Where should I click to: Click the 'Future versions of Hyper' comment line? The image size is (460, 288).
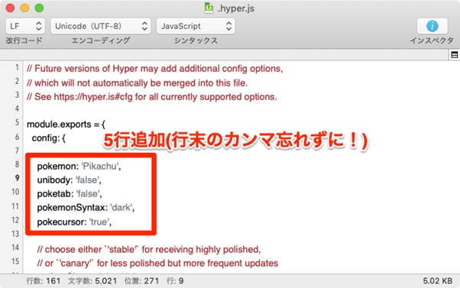pyautogui.click(x=154, y=69)
